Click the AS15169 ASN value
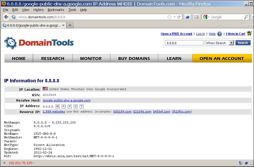Viewport: 254px width, 167px height. [x=49, y=95]
